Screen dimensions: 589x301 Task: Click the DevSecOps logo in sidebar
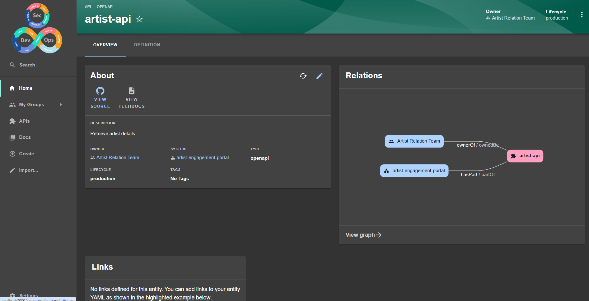[37, 28]
